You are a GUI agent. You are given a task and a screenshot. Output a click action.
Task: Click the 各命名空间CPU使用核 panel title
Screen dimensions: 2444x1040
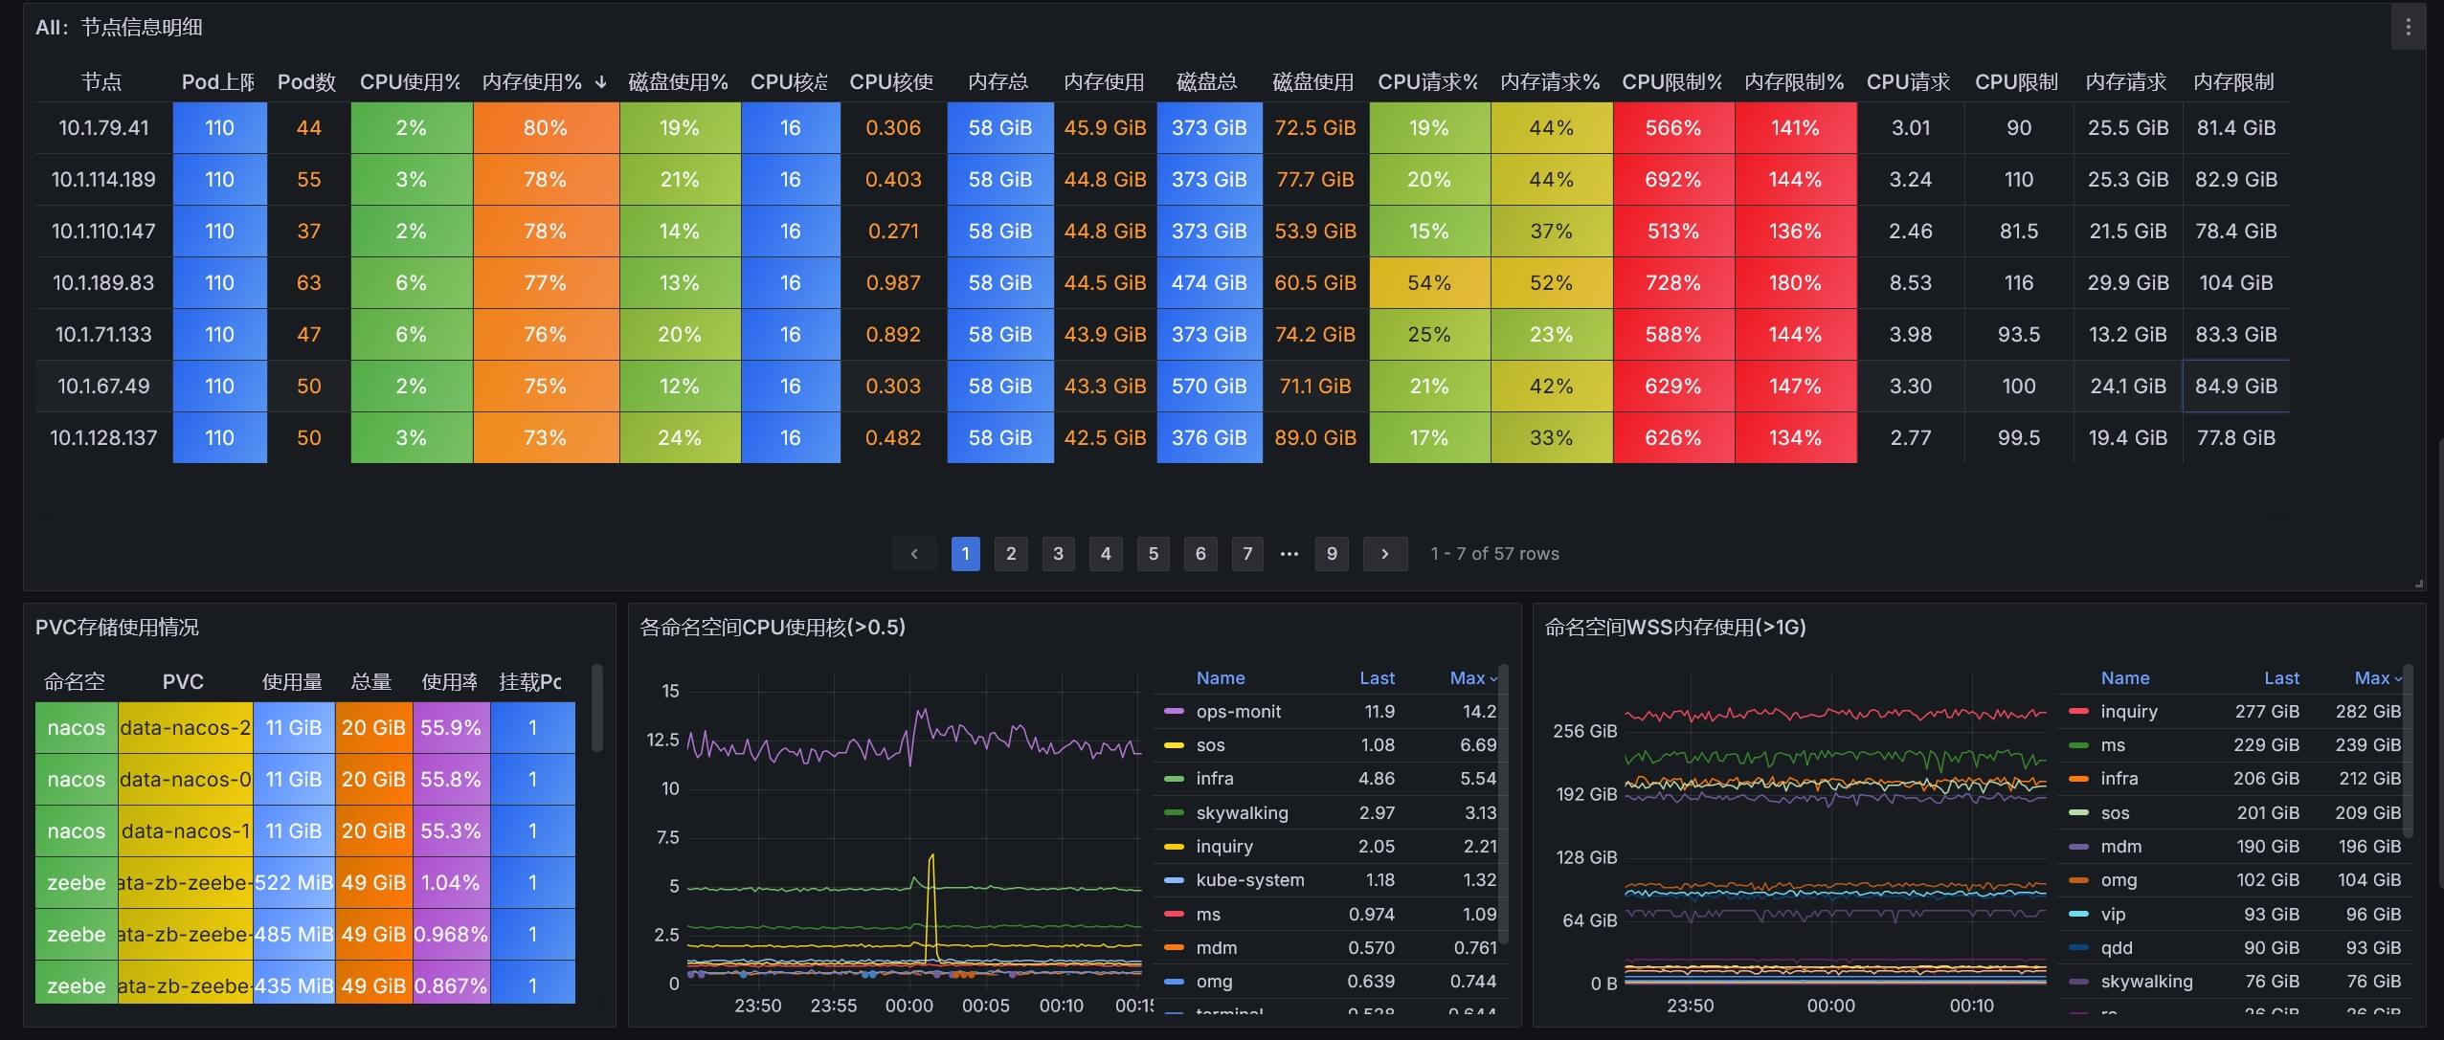coord(772,628)
